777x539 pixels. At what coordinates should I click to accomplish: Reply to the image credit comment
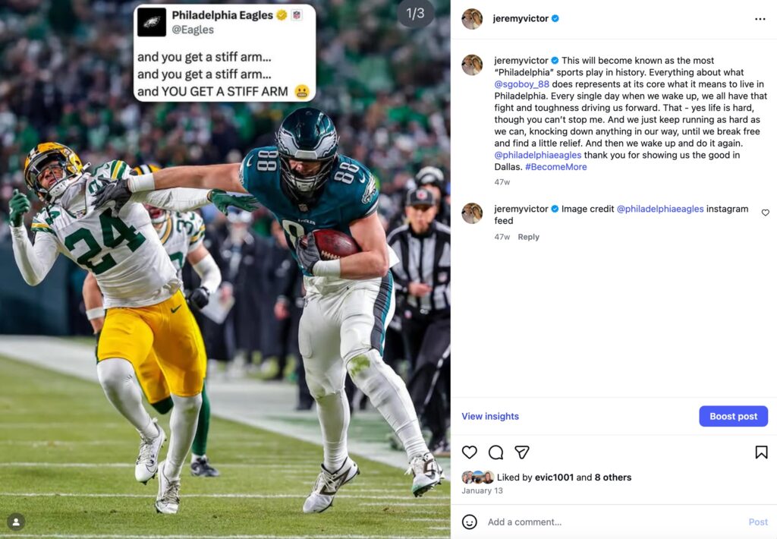point(528,237)
